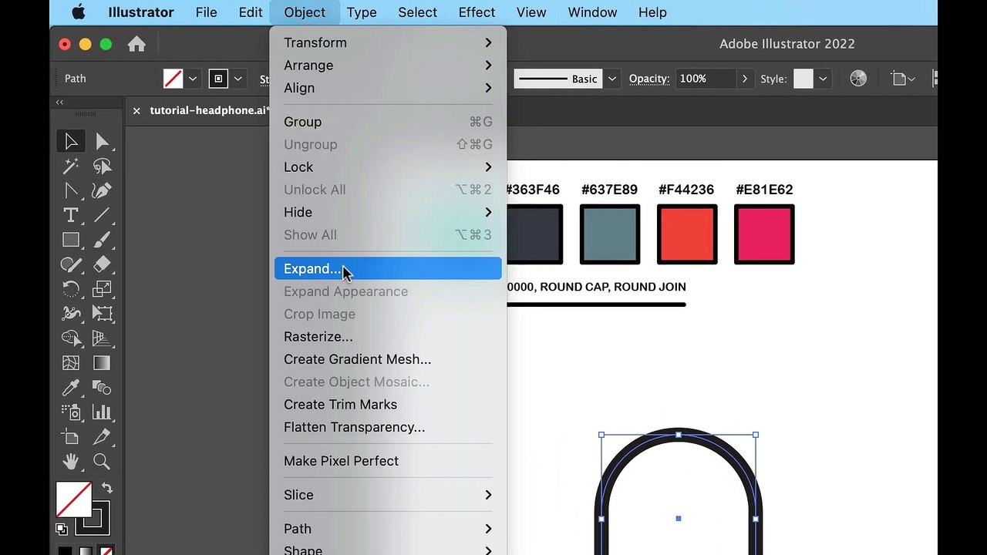
Task: Choose the Symbol Sprayer tool
Action: 71,412
